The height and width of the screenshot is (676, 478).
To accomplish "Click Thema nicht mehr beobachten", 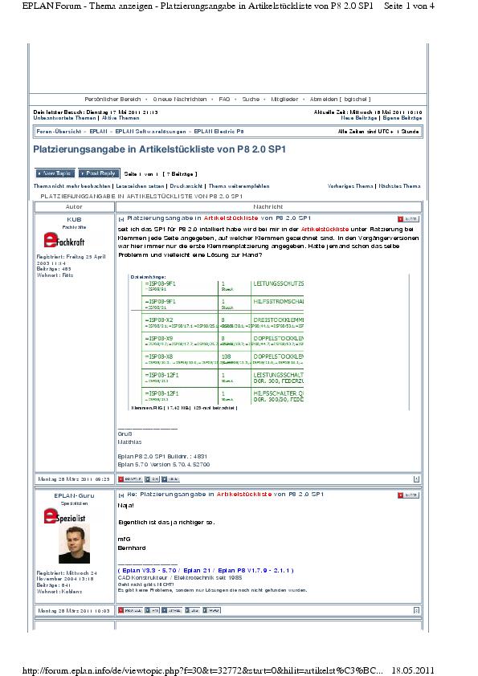I will [72, 186].
